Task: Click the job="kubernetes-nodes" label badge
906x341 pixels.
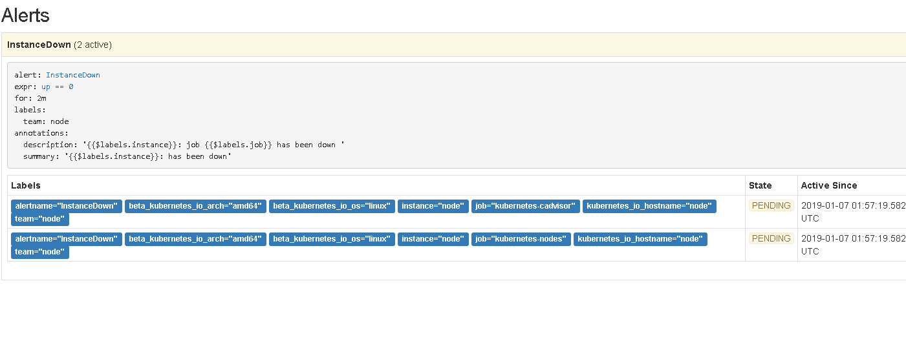Action: pyautogui.click(x=521, y=239)
